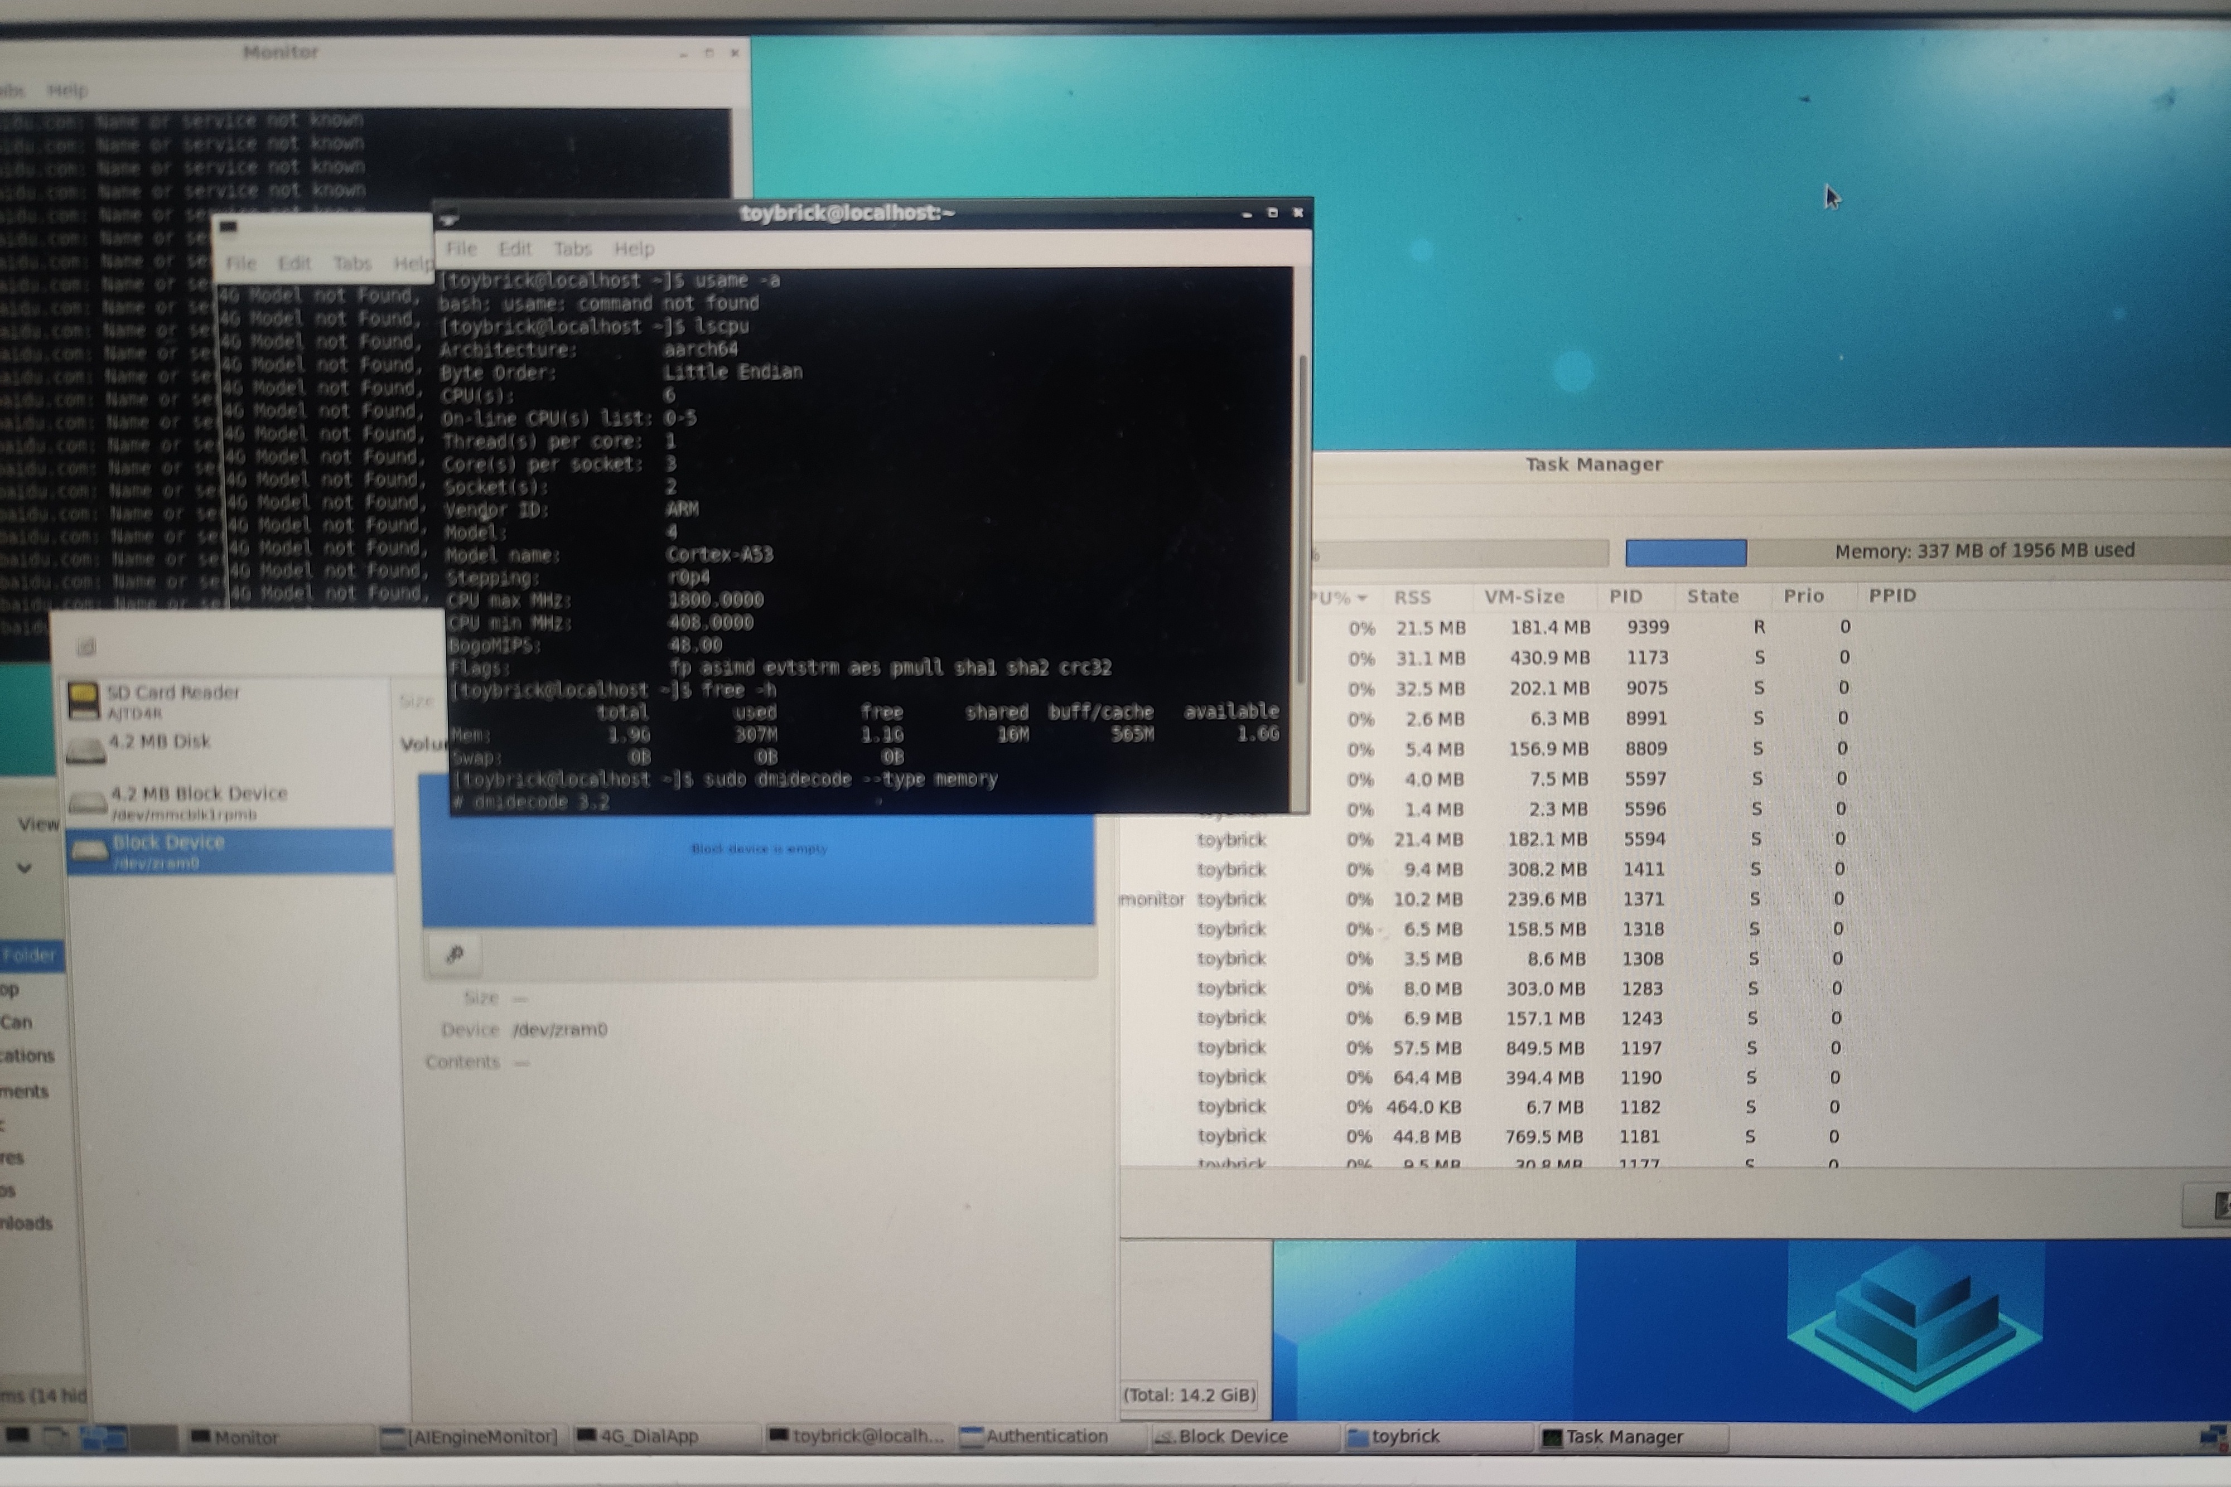Open terminal window menu icon in titlebar
Screen dimensions: 2231x1487
451,218
